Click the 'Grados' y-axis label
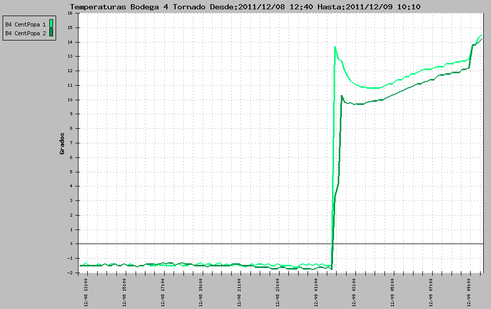Image resolution: width=491 pixels, height=309 pixels. coord(62,143)
